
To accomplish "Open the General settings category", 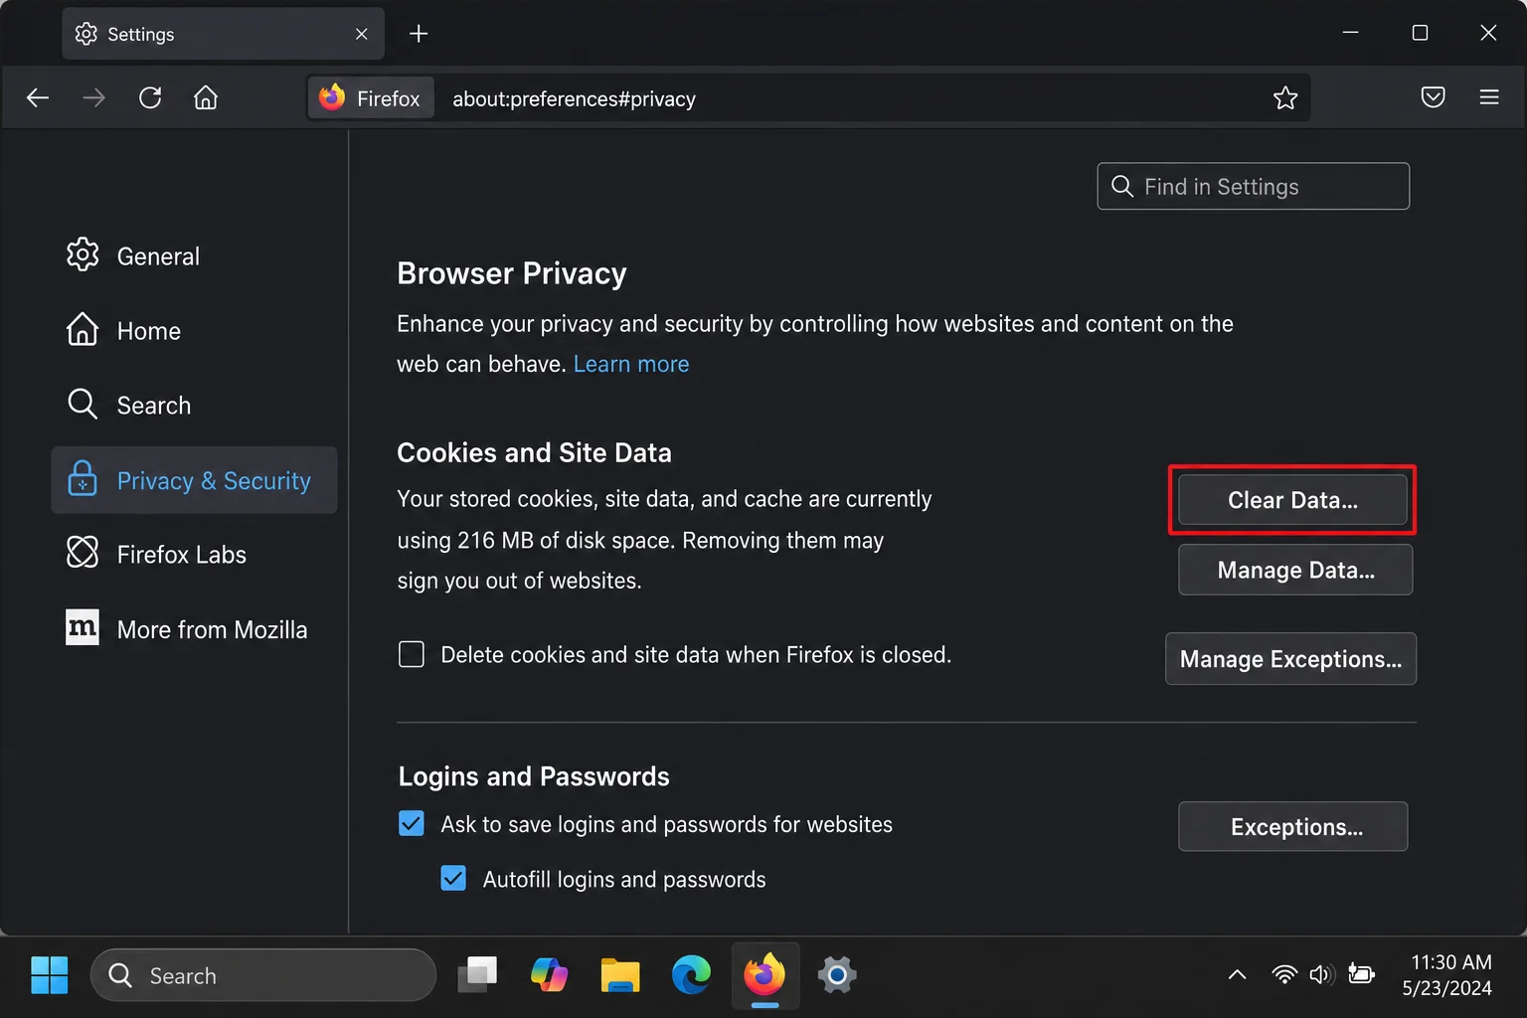I will [x=133, y=255].
